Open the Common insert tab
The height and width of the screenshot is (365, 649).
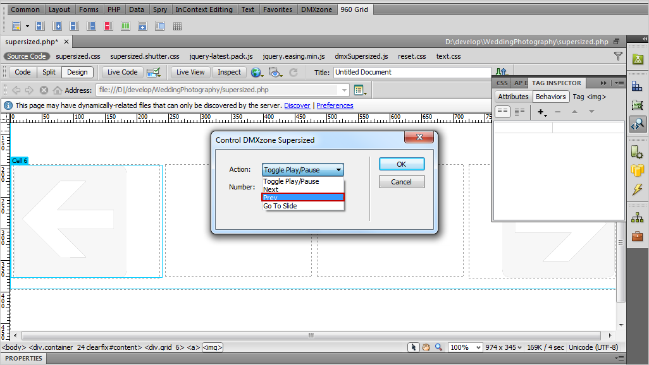point(25,9)
